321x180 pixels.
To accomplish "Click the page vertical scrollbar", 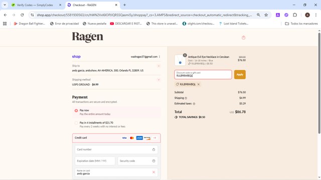I will [319, 83].
